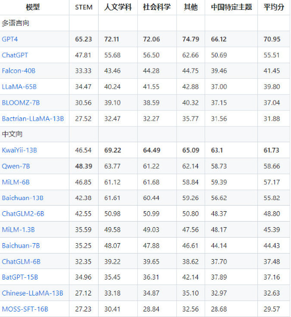Viewport: 291px width, 317px height.
Task: Click the Falcon-40B link
Action: (19, 71)
